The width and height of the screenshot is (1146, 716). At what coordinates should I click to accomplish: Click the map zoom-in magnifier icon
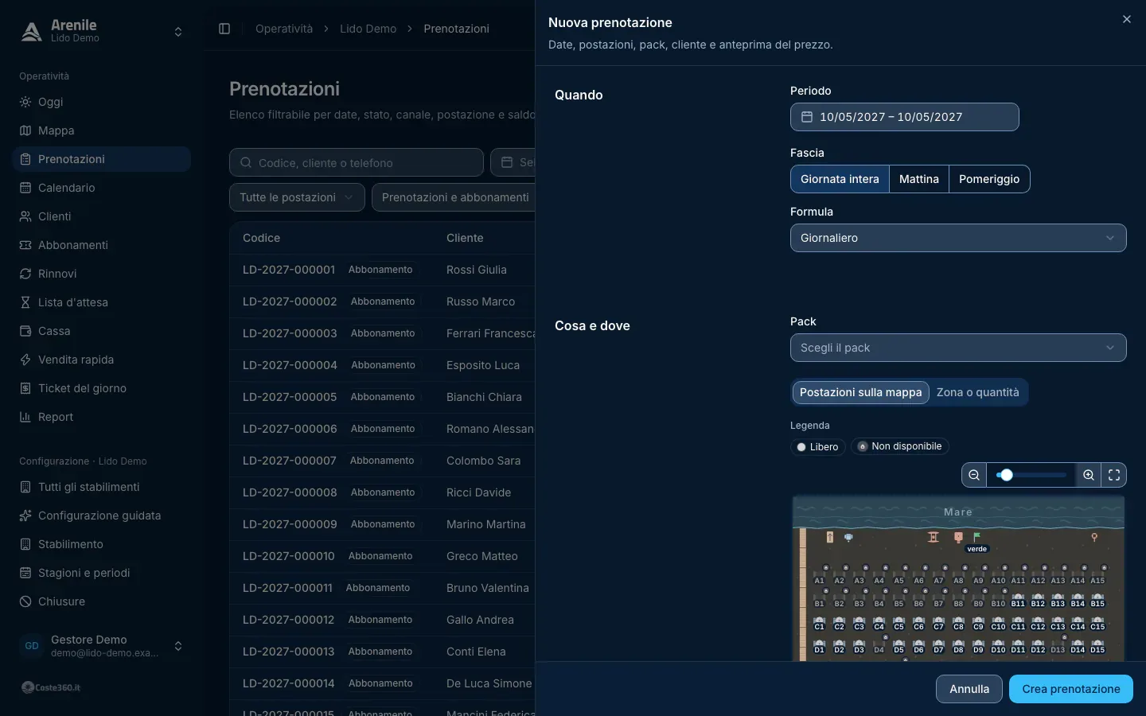1089,475
